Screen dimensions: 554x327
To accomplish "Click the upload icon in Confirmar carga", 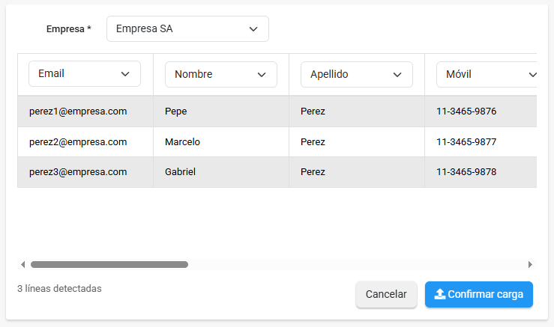I will [440, 294].
